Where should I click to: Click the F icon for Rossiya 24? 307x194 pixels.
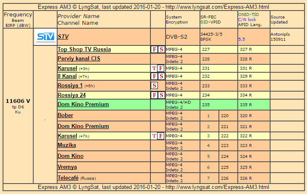point(154,95)
